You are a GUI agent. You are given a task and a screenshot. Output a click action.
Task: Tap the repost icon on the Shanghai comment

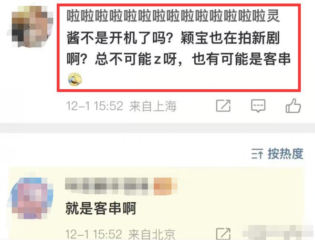[x=223, y=105]
